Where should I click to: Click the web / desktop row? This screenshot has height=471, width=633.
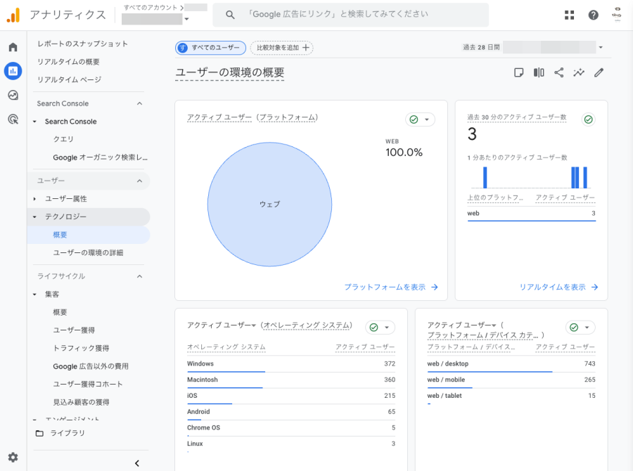tap(511, 364)
